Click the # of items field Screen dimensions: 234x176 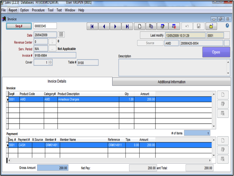pos(197,133)
